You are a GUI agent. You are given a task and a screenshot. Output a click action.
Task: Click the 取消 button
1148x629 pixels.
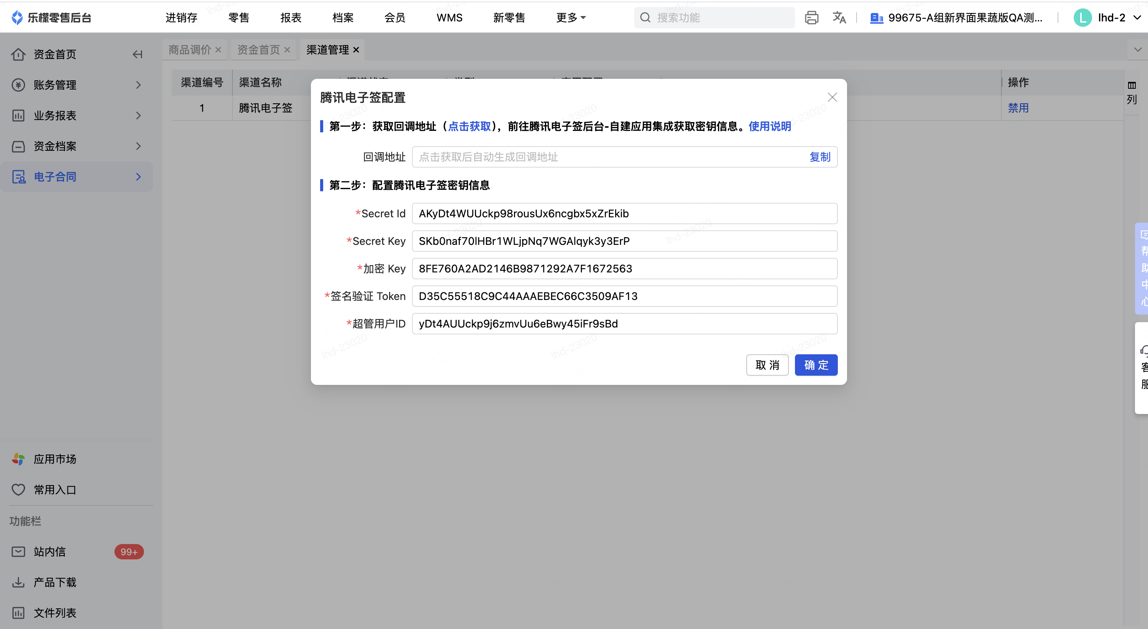click(767, 365)
